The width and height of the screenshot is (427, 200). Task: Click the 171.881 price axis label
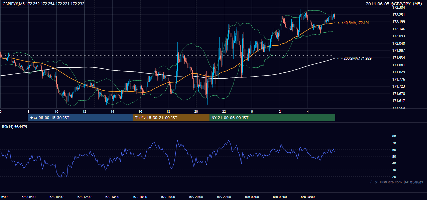[x=398, y=65]
